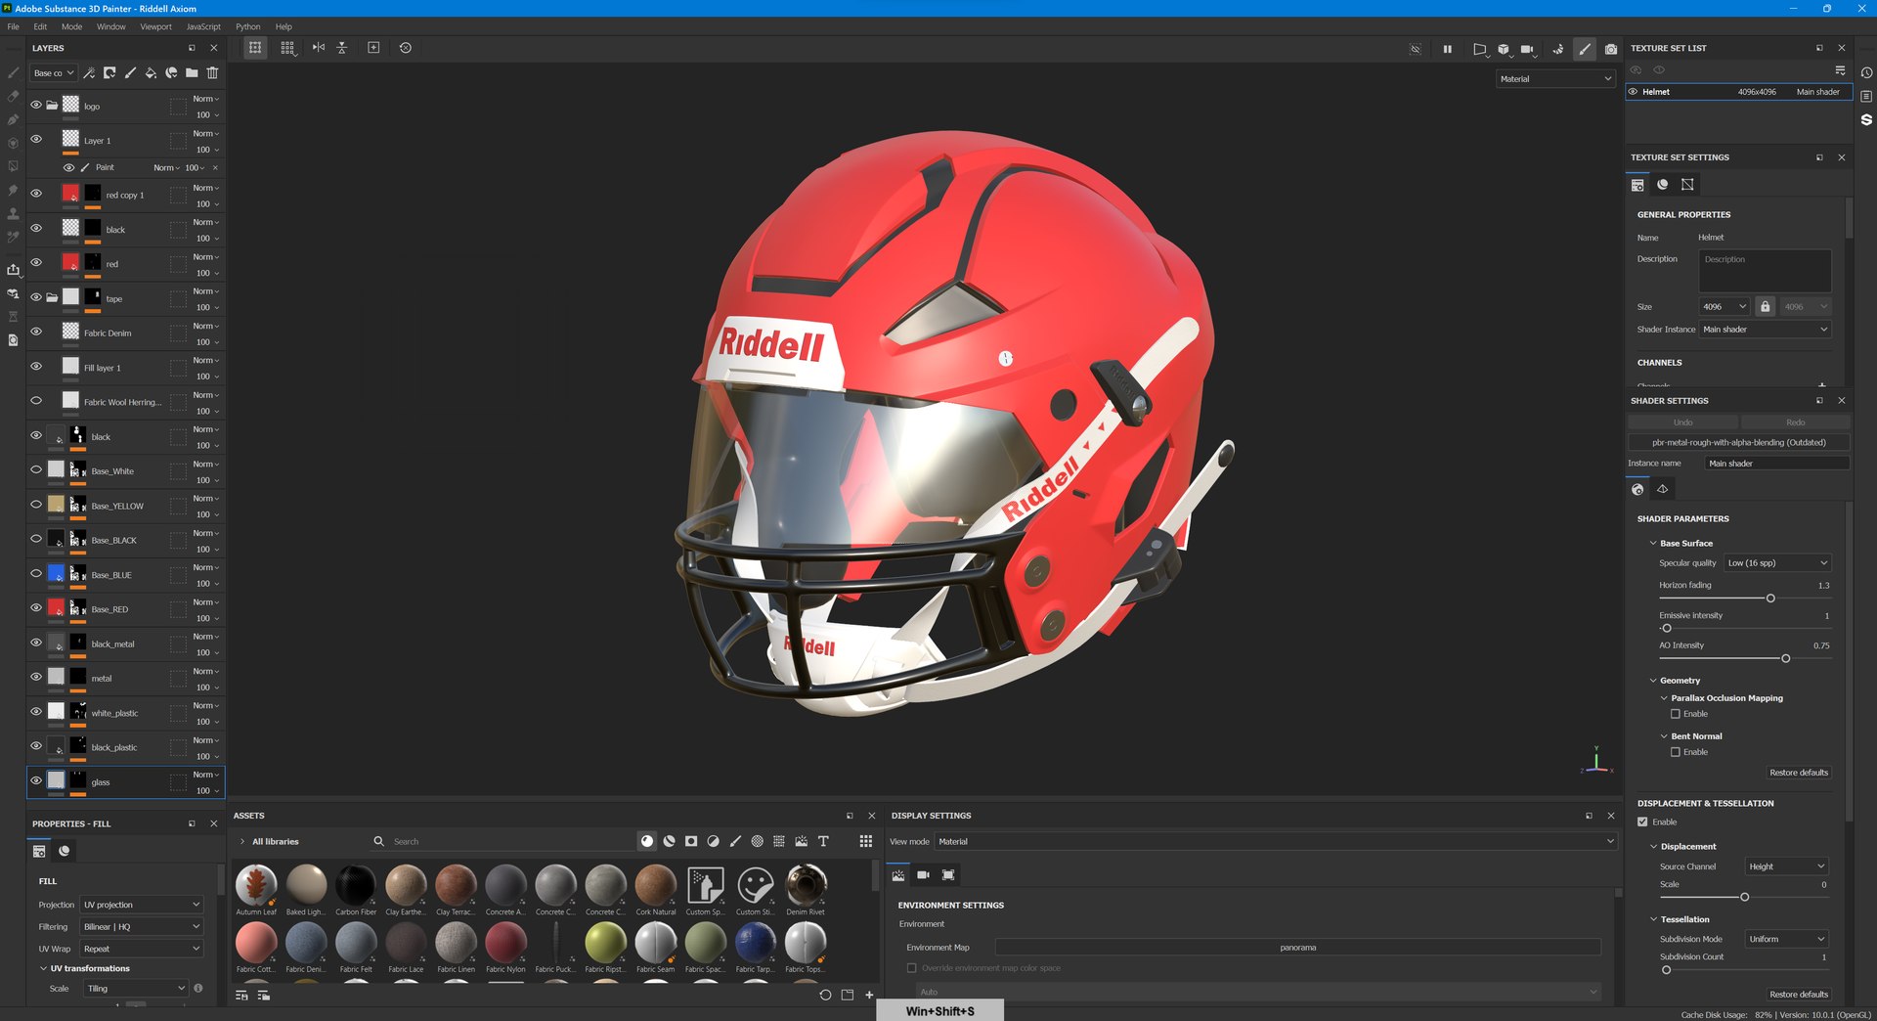The width and height of the screenshot is (1877, 1021).
Task: Open the camera settings tab in Display Settings
Action: coord(923,875)
